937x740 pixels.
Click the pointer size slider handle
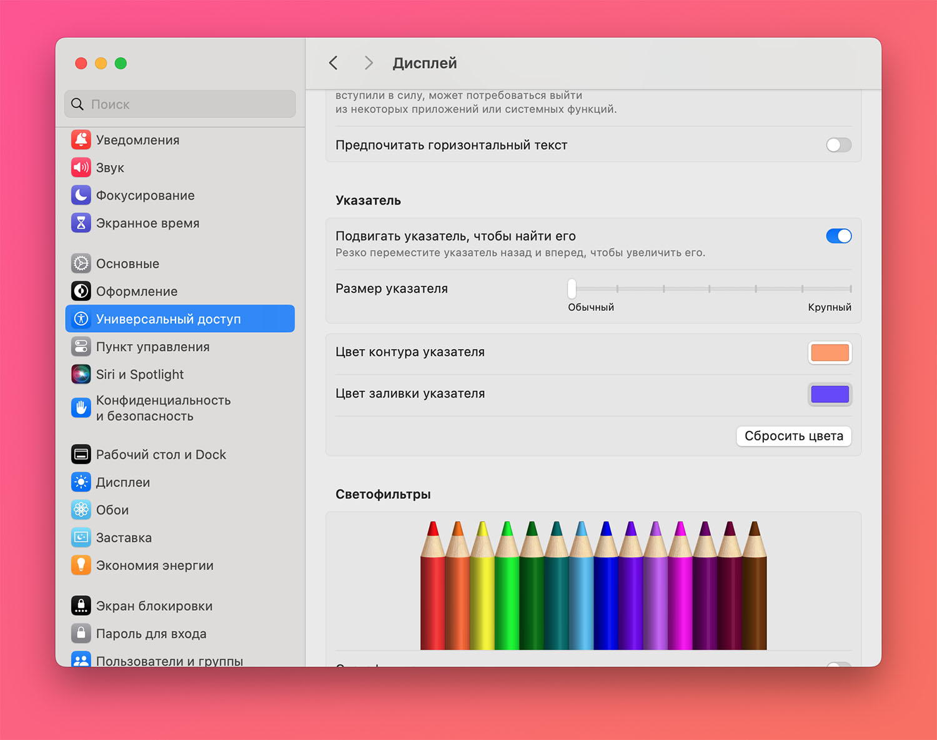click(x=572, y=289)
